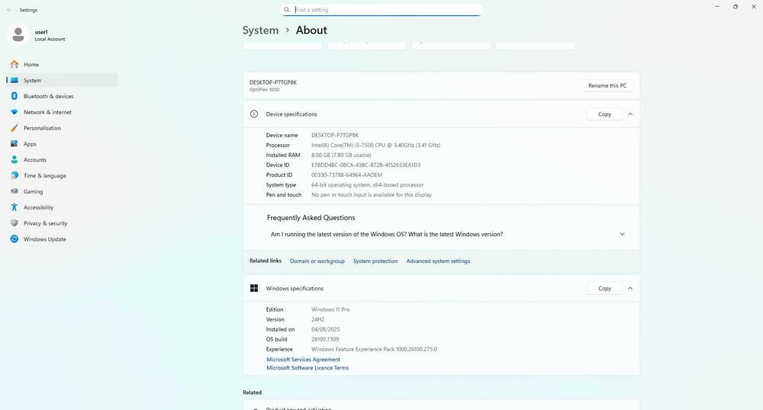
Task: Open System protection link
Action: click(375, 261)
